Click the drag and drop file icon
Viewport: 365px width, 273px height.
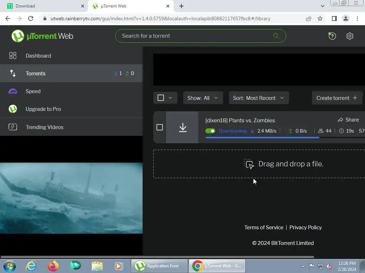pyautogui.click(x=249, y=164)
